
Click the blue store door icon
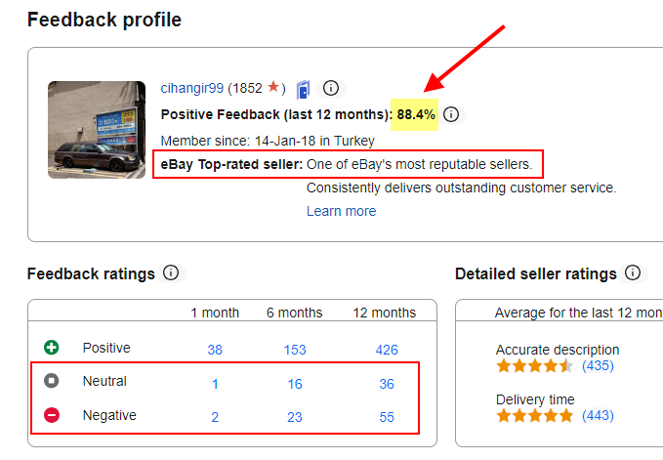click(304, 90)
